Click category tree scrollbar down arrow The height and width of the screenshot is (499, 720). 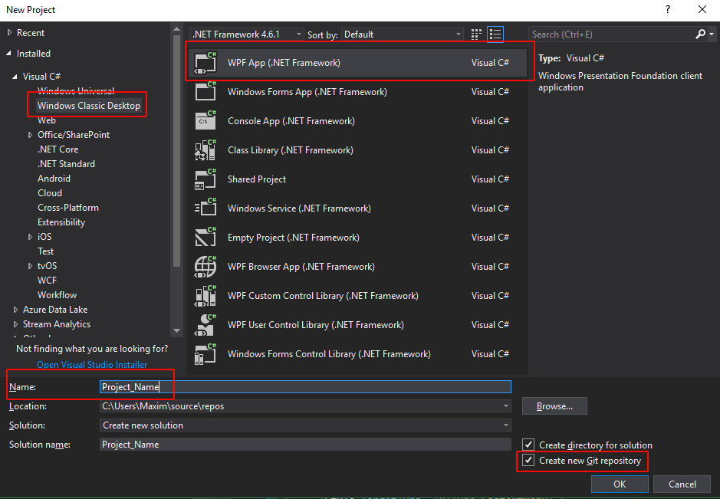coord(177,330)
